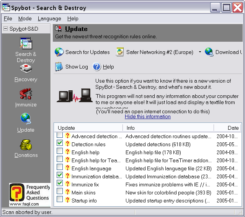Click the Help toolbar label

(x=108, y=67)
